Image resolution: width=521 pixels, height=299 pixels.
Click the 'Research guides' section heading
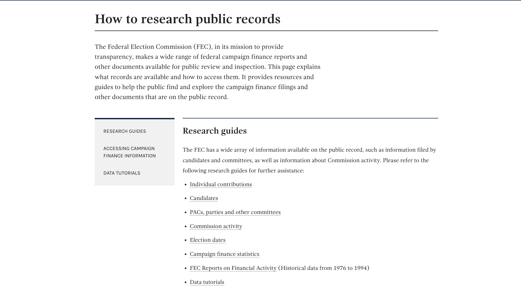[215, 131]
